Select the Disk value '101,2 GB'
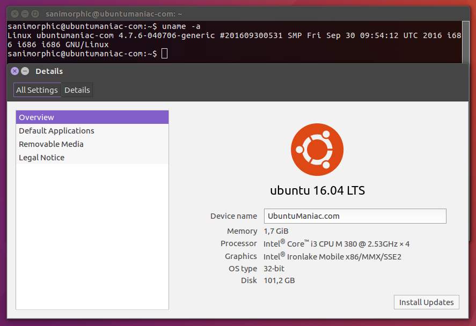476x326 pixels. click(279, 280)
